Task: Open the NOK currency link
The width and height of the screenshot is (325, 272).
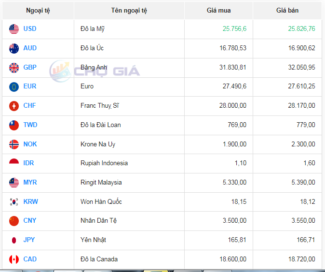Action: tap(30, 144)
